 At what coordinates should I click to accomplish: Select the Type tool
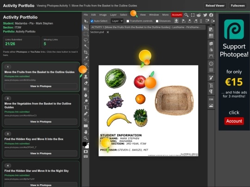click(86, 107)
